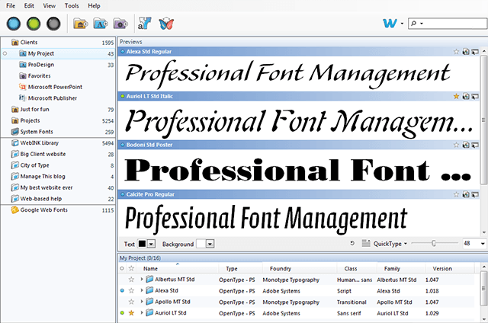The image size is (488, 323).
Task: Expand the Apollo MT Std family
Action: (x=142, y=302)
